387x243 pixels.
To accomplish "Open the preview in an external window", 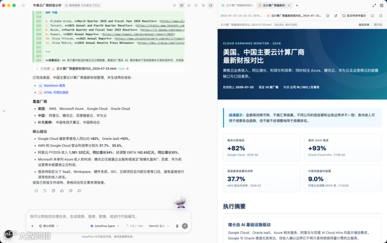I will tap(336, 15).
